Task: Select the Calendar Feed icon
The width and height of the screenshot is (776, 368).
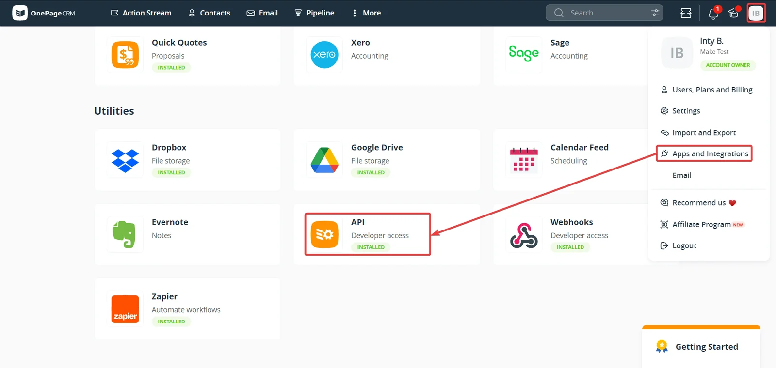Action: pyautogui.click(x=524, y=160)
